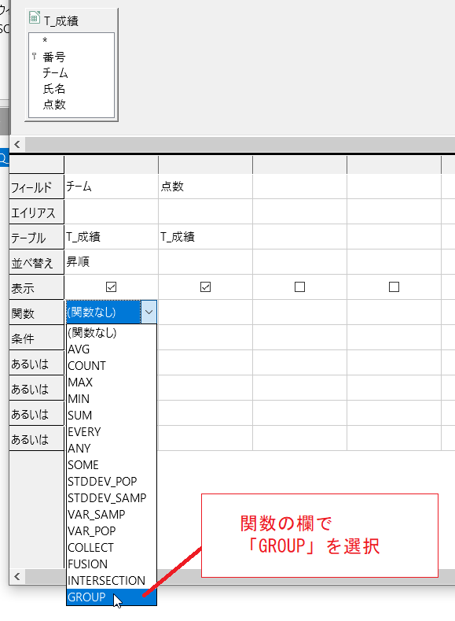
Task: Click the selected (関数なし) combo box field
Action: pos(103,312)
